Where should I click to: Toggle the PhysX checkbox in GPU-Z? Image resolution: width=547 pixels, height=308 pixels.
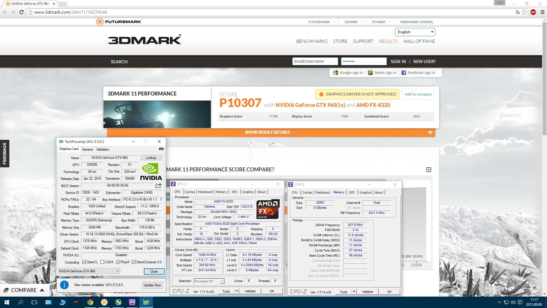pos(118,262)
